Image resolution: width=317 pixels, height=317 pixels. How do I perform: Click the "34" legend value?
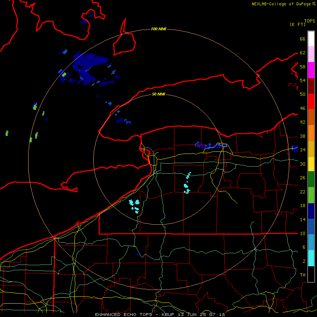(x=303, y=150)
